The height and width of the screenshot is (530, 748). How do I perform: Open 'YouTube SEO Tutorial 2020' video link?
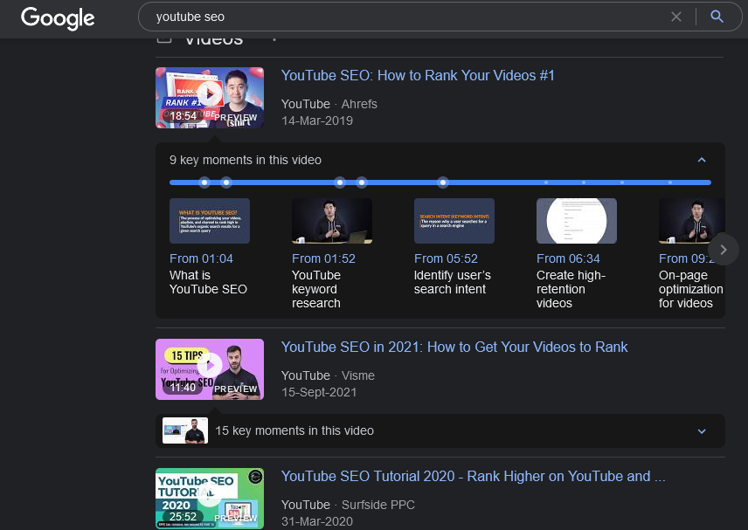point(474,476)
